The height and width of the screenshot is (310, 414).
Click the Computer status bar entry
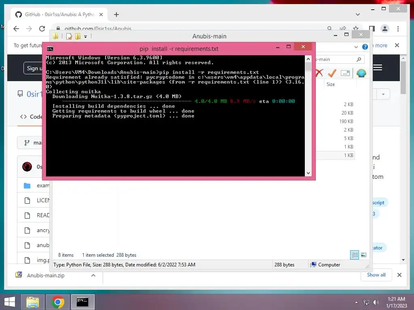(325, 265)
